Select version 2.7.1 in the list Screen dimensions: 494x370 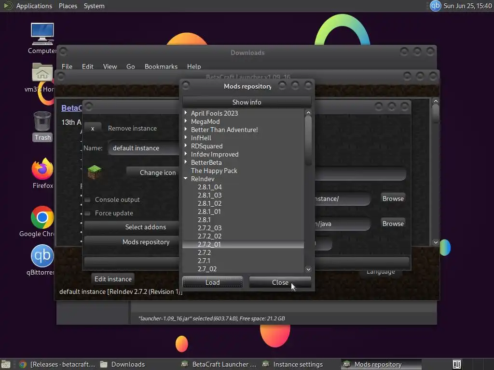click(x=204, y=261)
